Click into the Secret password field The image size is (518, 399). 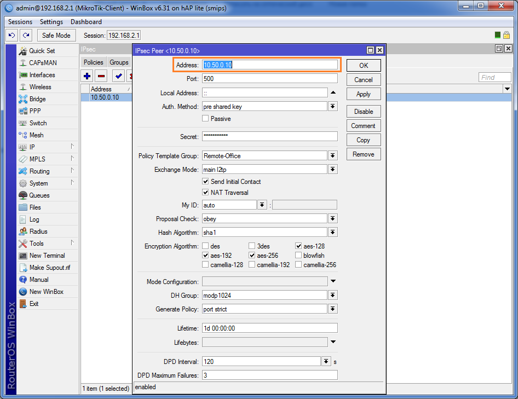[269, 136]
